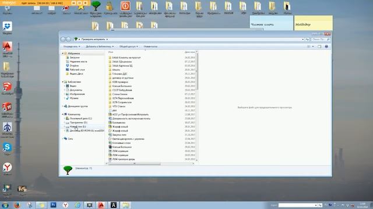This screenshot has width=373, height=209.
Task: Expand the Документы library node
Action: pyautogui.click(x=65, y=90)
